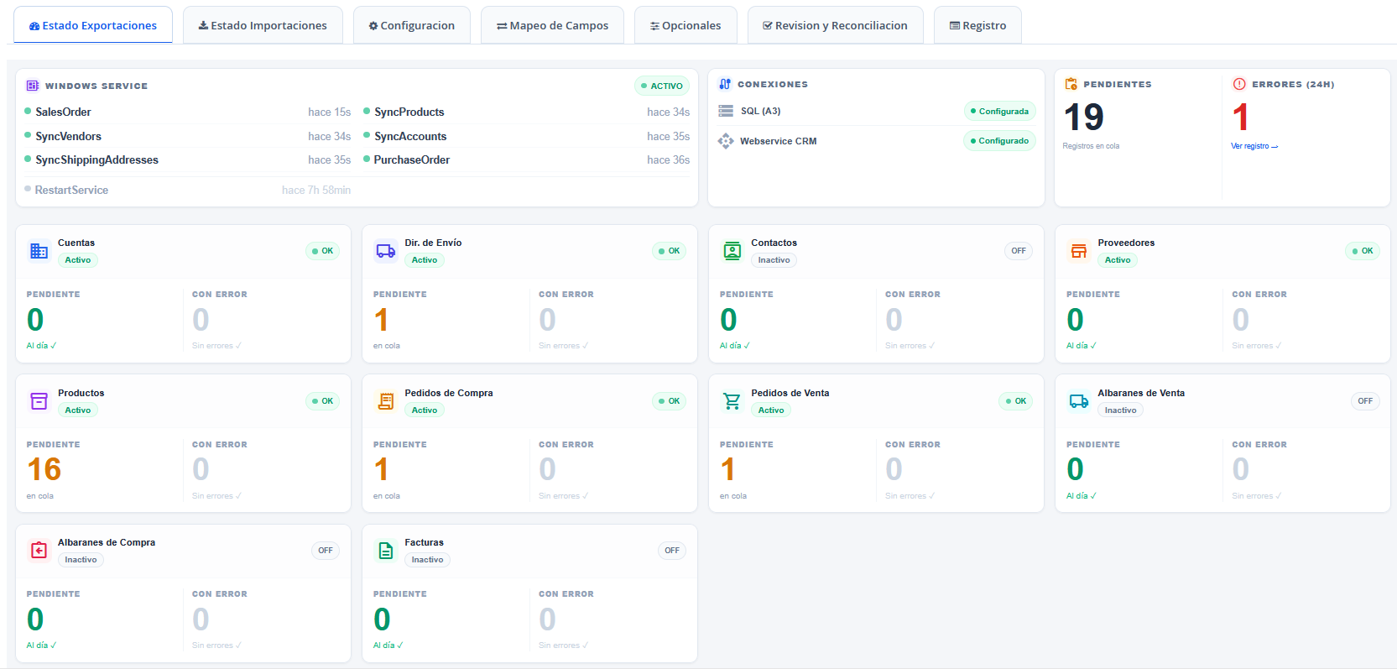Click the SyncProducts service entry
Image resolution: width=1397 pixels, height=669 pixels.
point(526,112)
